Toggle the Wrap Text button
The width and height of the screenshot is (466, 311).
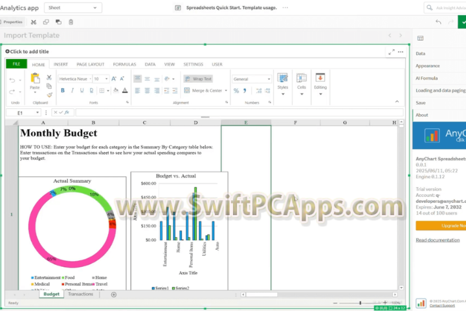(x=198, y=79)
